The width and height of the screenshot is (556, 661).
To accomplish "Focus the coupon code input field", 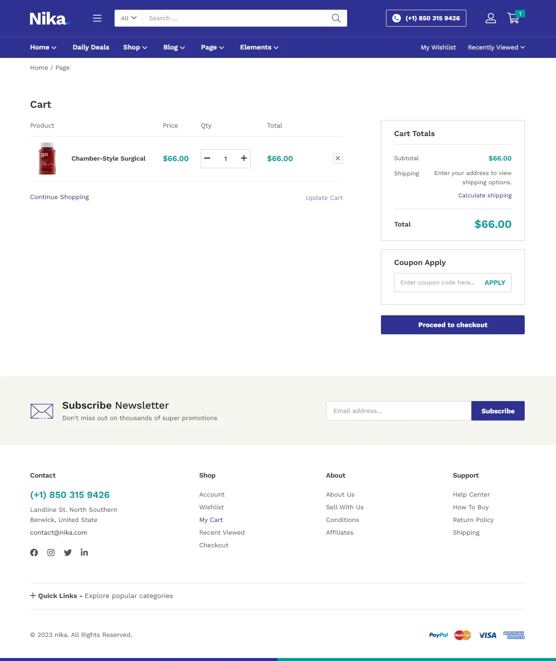I will coord(438,282).
